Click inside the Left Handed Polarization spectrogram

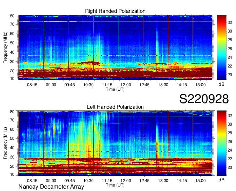click(x=115, y=143)
